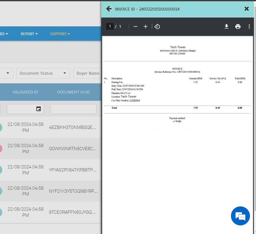Screen dimensions: 256x234
Task: Close the invoice panel with X
Action: point(247,9)
